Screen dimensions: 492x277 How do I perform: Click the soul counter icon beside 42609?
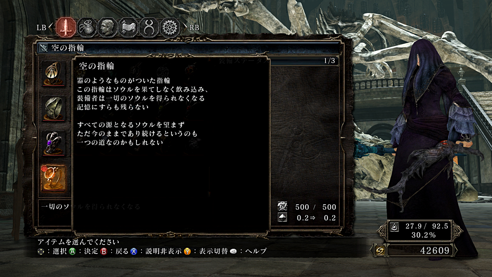click(x=380, y=251)
